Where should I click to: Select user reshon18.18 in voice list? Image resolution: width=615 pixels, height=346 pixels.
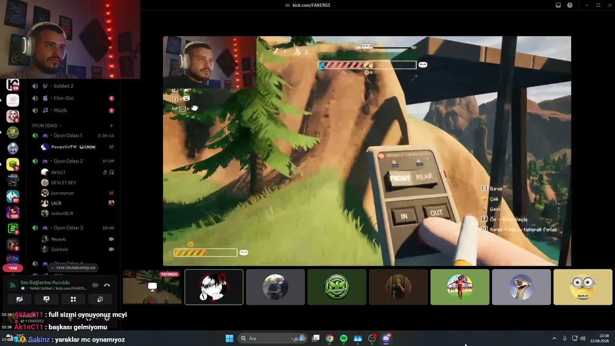77,213
